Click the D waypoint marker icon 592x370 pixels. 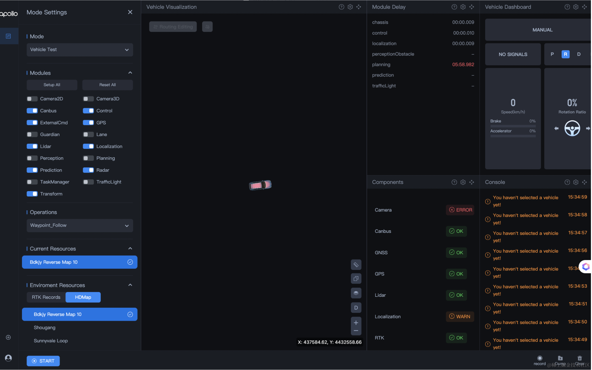click(356, 307)
